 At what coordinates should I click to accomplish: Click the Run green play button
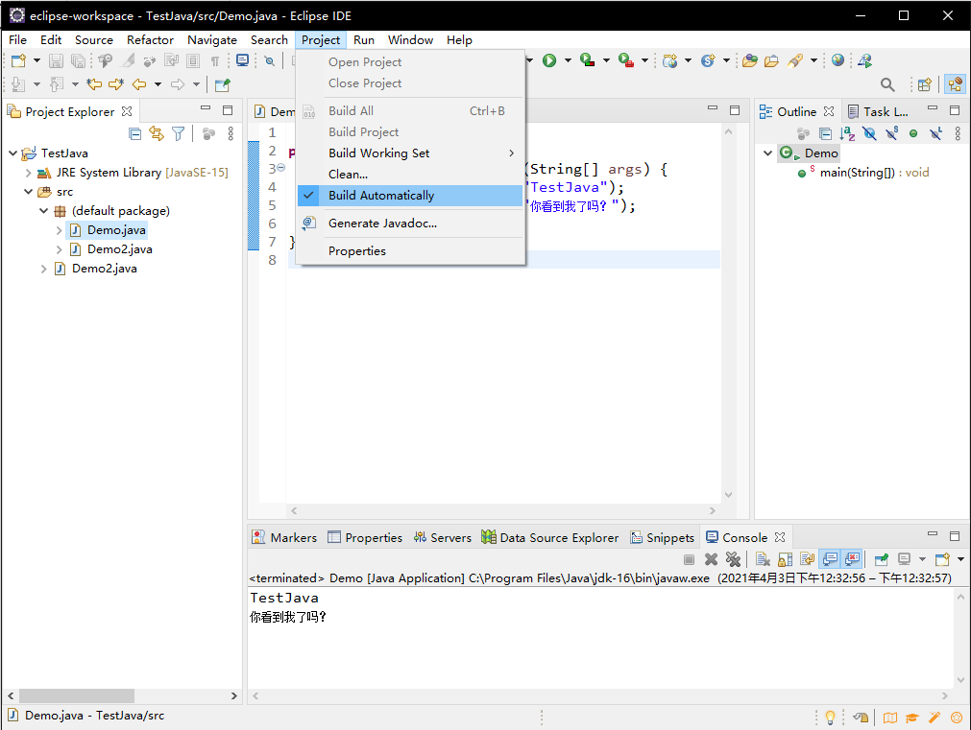click(549, 60)
